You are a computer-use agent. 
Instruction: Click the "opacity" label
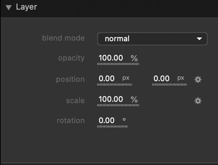click(71, 58)
